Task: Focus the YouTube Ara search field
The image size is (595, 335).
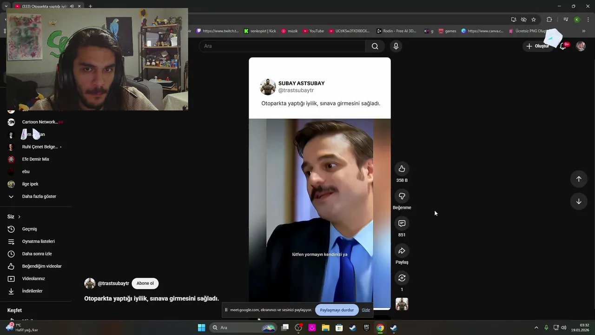Action: pyautogui.click(x=282, y=46)
